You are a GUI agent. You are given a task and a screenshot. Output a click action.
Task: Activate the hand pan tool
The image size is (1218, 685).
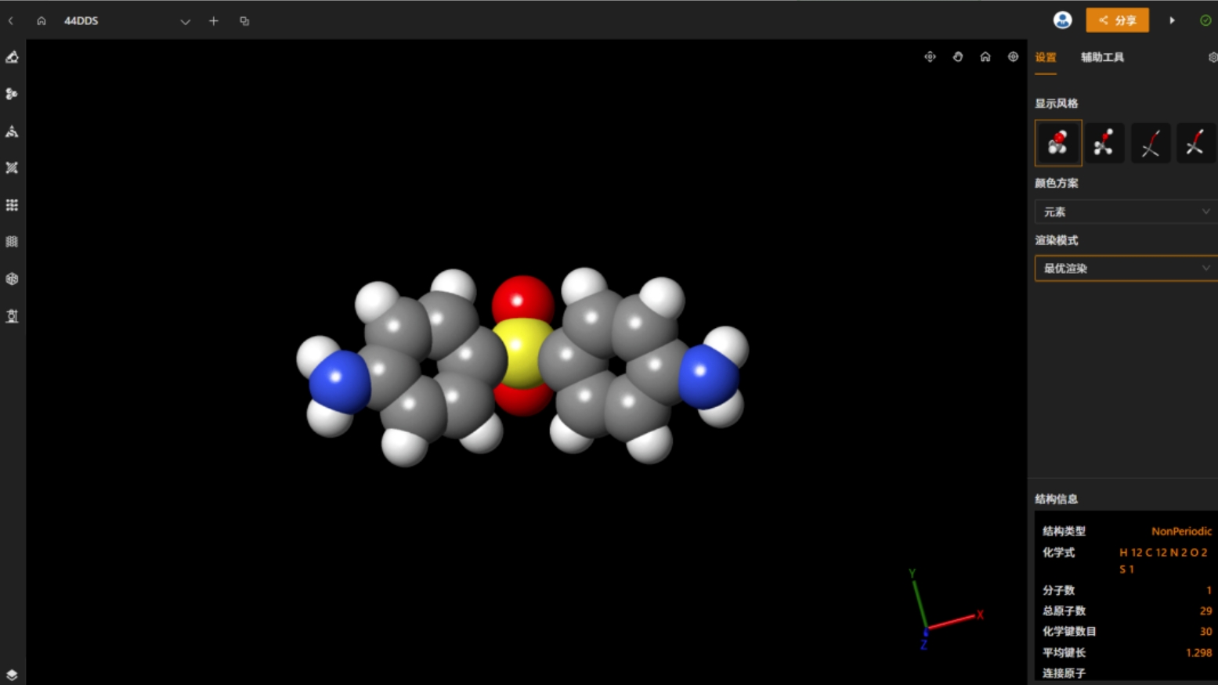957,57
